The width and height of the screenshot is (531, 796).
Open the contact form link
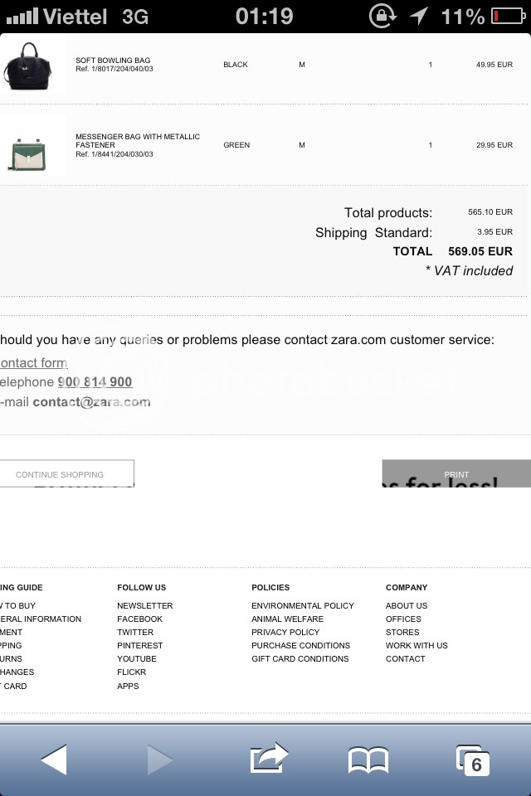[33, 362]
